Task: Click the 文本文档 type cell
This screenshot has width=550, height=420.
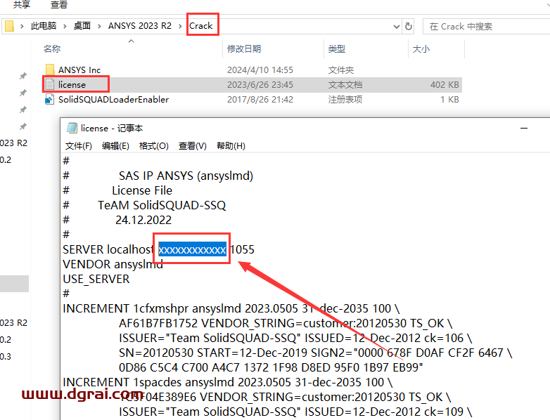Action: tap(345, 85)
